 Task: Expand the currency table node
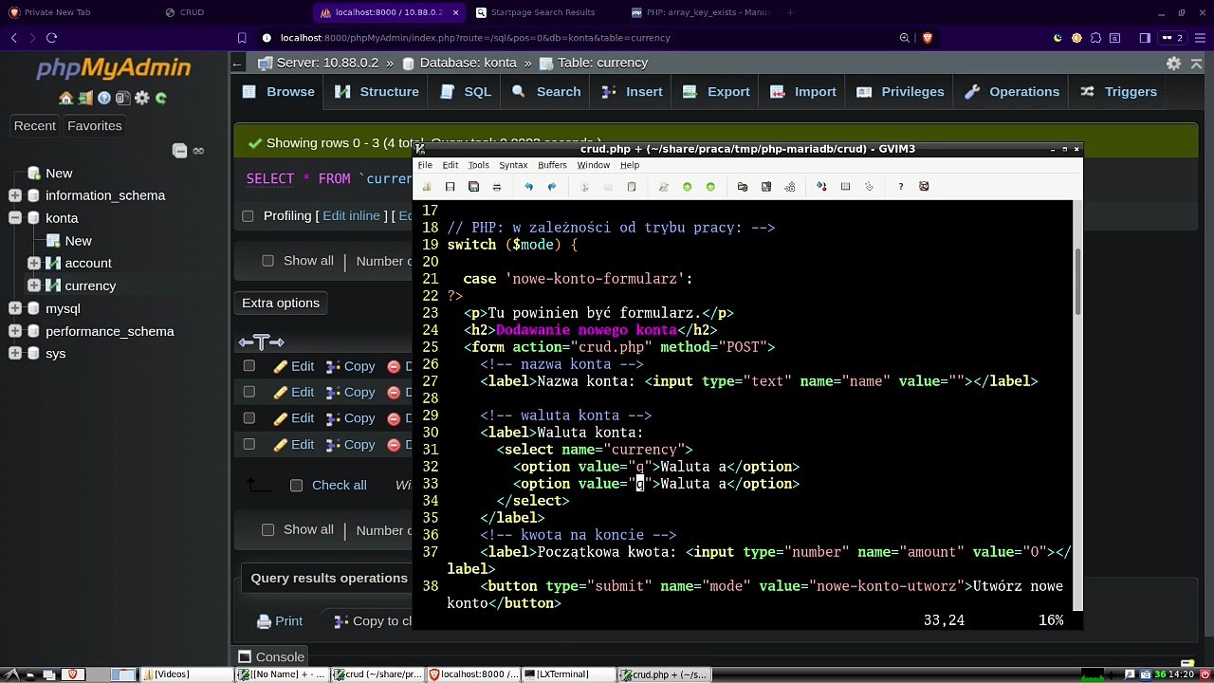pyautogui.click(x=34, y=286)
